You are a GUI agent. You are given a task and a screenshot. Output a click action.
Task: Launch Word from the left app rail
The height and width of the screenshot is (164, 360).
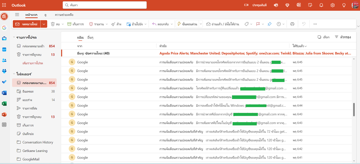pyautogui.click(x=4, y=93)
